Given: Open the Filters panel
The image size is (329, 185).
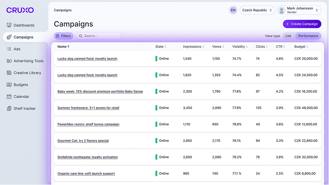Looking at the screenshot, I should coord(63,36).
